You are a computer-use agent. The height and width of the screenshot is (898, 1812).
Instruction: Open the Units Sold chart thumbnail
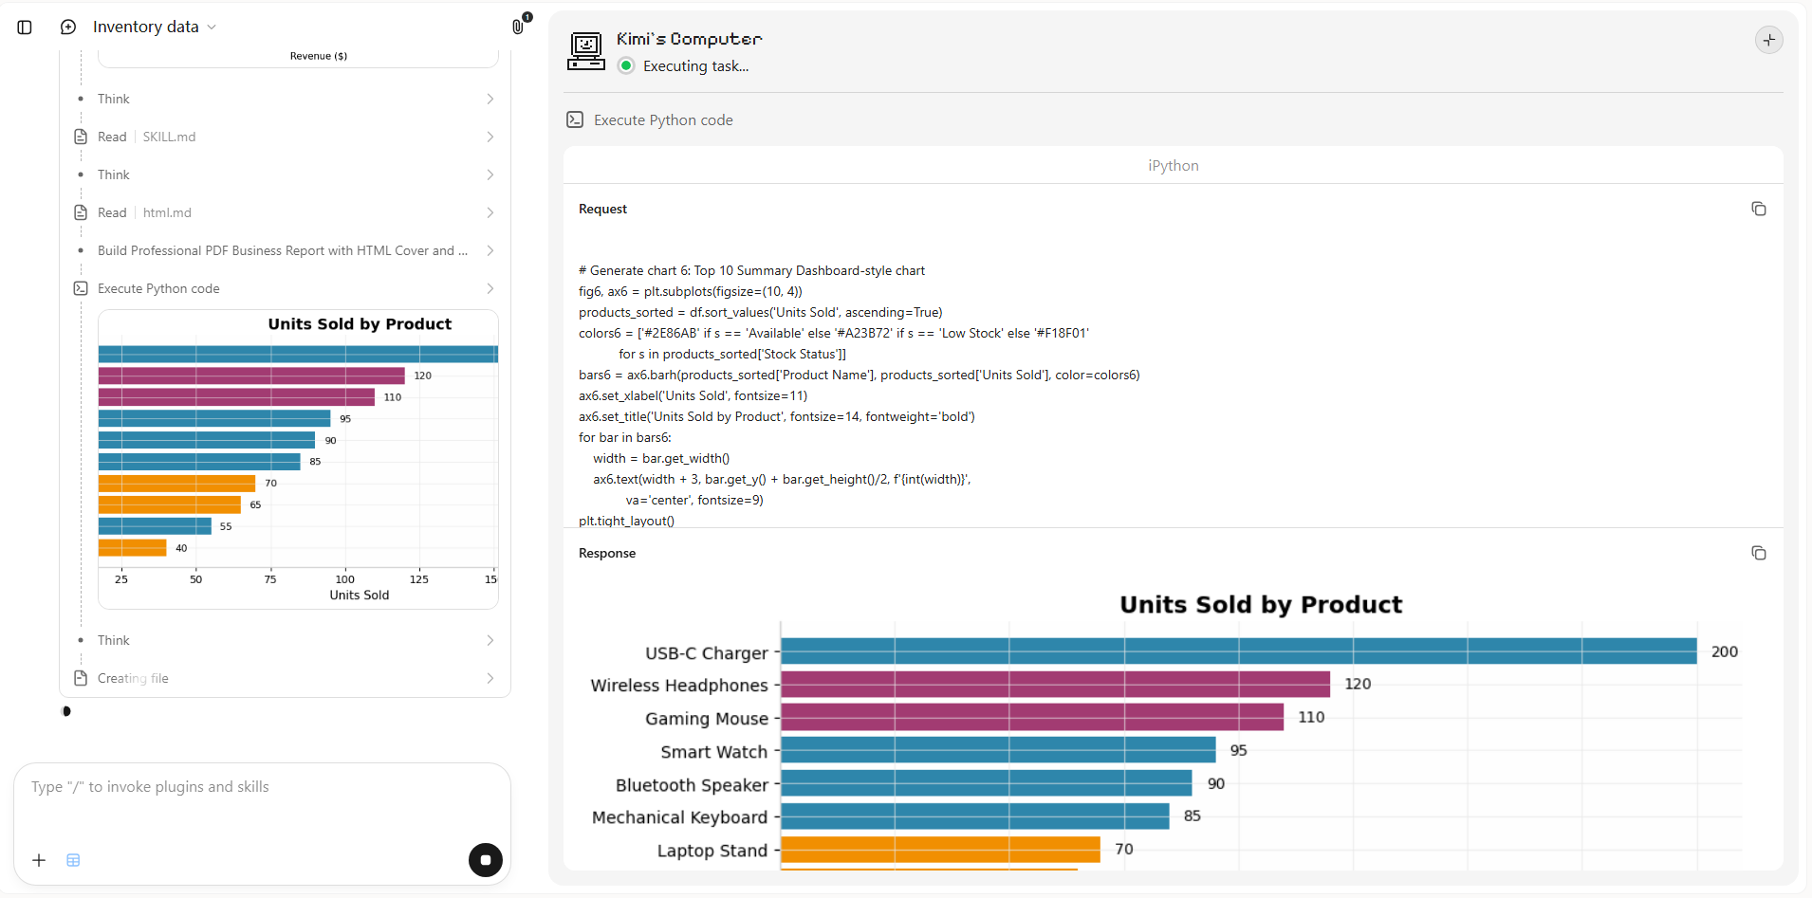click(298, 459)
